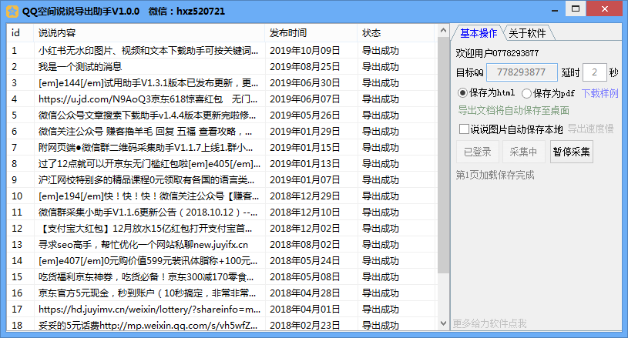Click the 更多给力软件点我 link
This screenshot has width=628, height=338.
(x=489, y=323)
